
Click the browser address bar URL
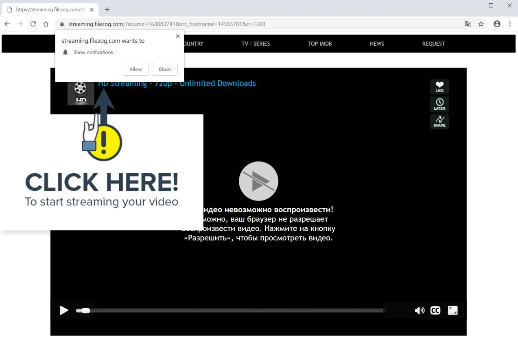pyautogui.click(x=167, y=24)
